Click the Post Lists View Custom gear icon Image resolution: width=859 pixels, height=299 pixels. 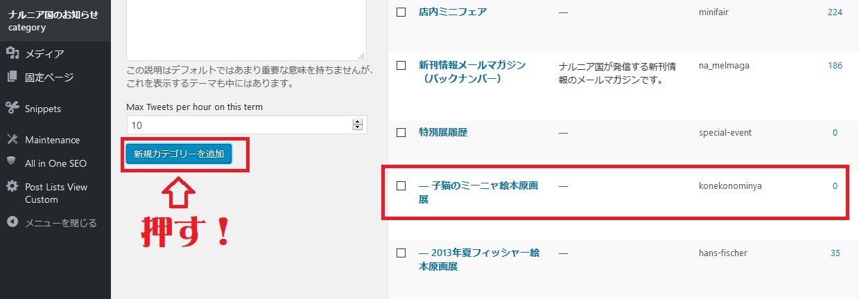(x=12, y=187)
